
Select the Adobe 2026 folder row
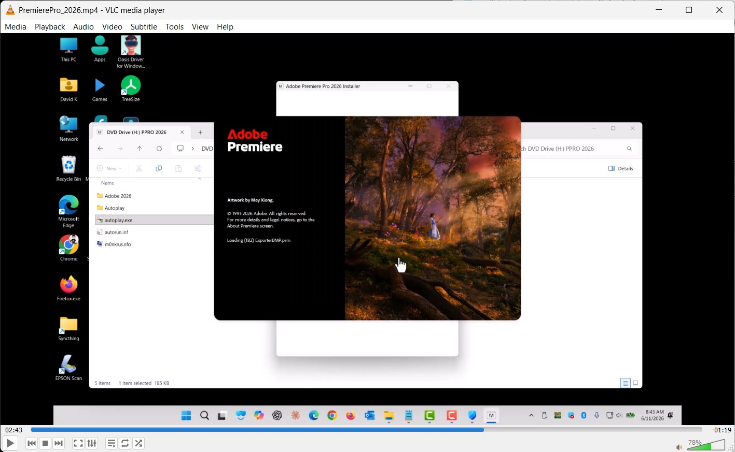(155, 196)
